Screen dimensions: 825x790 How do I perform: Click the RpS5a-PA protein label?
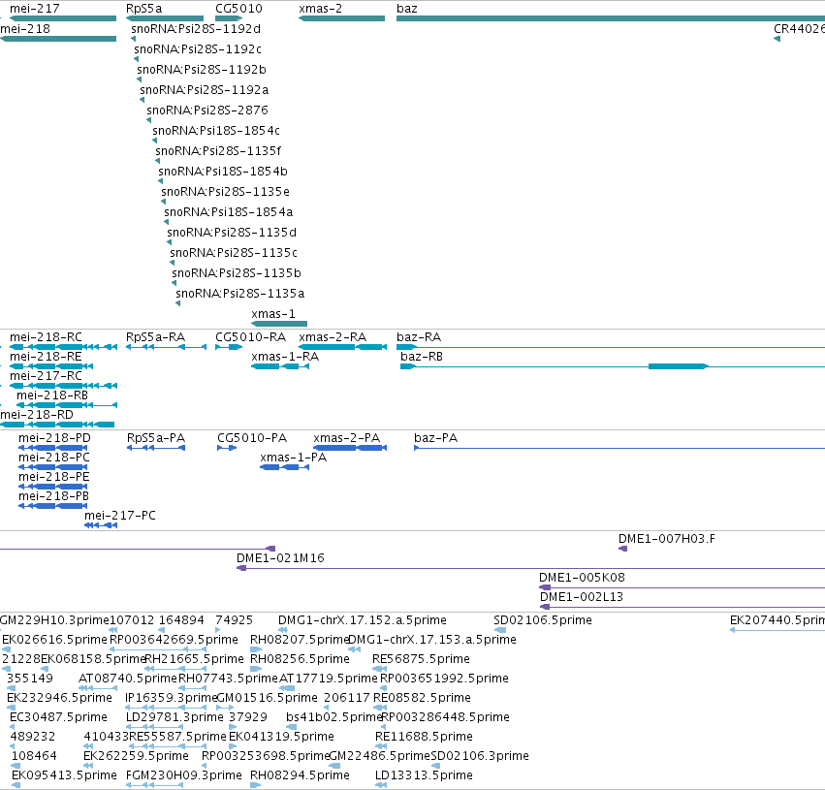pyautogui.click(x=156, y=438)
